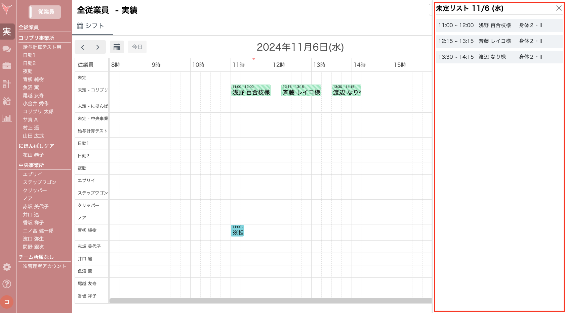Viewport: 565px width, 313px height.
Task: Open settings gear icon in sidebar
Action: 7,267
